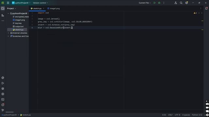The height and width of the screenshot is (117, 209).
Task: Open the code with me account icon
Action: coord(176,3)
